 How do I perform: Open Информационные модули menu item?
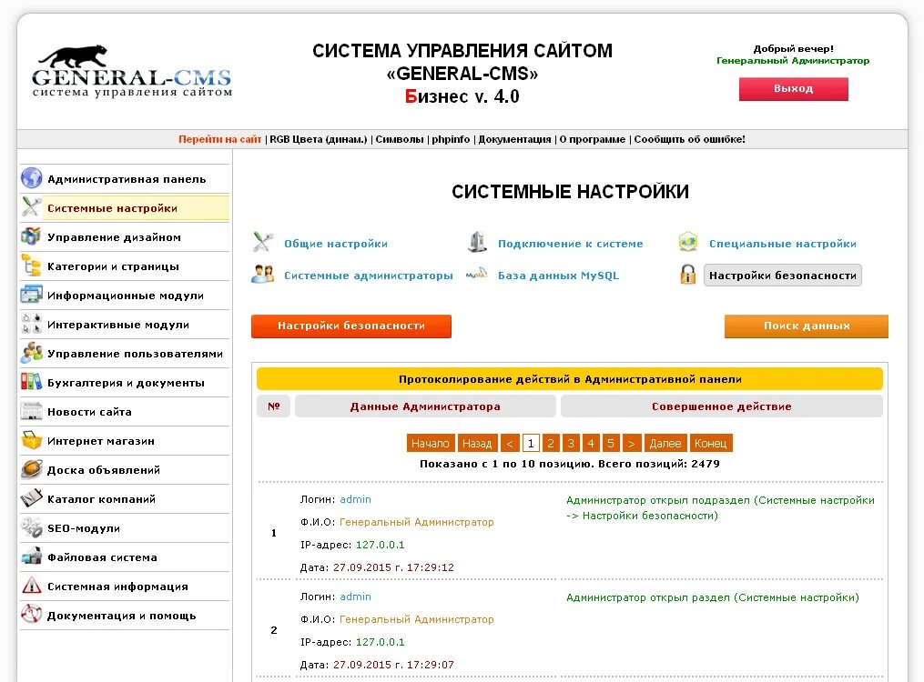(126, 296)
